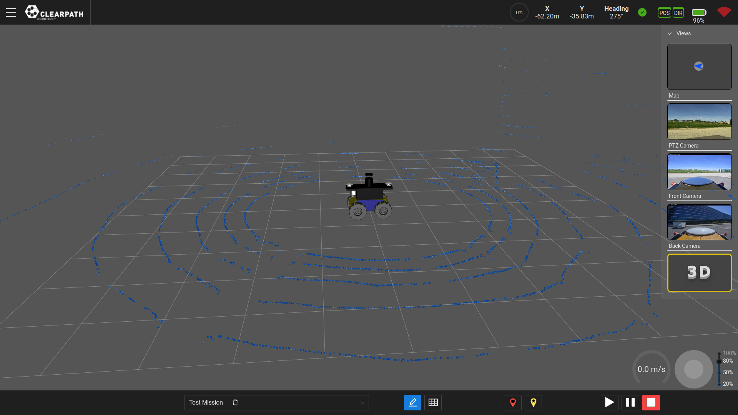This screenshot has width=738, height=415.
Task: Toggle the POS indicator
Action: [x=664, y=13]
